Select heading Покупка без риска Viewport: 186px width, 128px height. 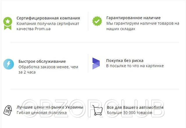pyautogui.click(x=125, y=61)
